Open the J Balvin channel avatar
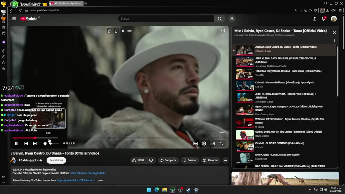 point(13,160)
